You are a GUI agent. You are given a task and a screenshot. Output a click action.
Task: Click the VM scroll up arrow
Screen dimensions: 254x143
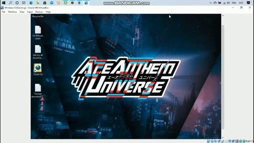tap(223, 15)
